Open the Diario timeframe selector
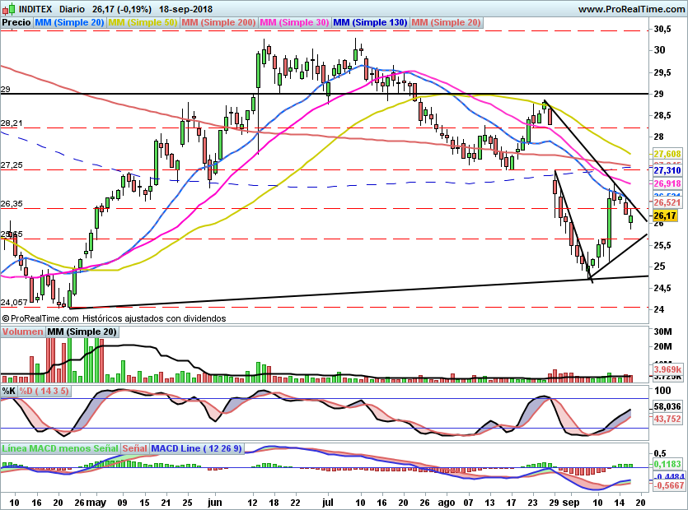This screenshot has width=688, height=510. pos(73,9)
